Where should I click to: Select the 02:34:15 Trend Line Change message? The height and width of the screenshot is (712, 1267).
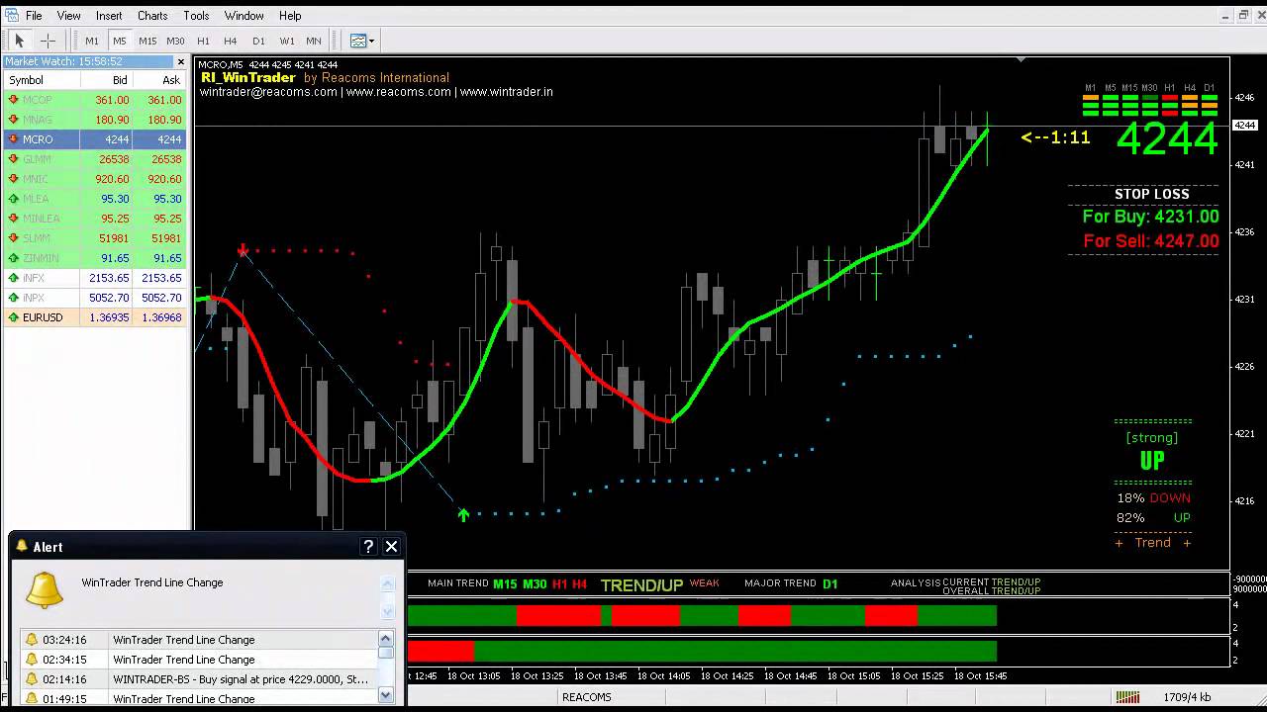coord(184,660)
